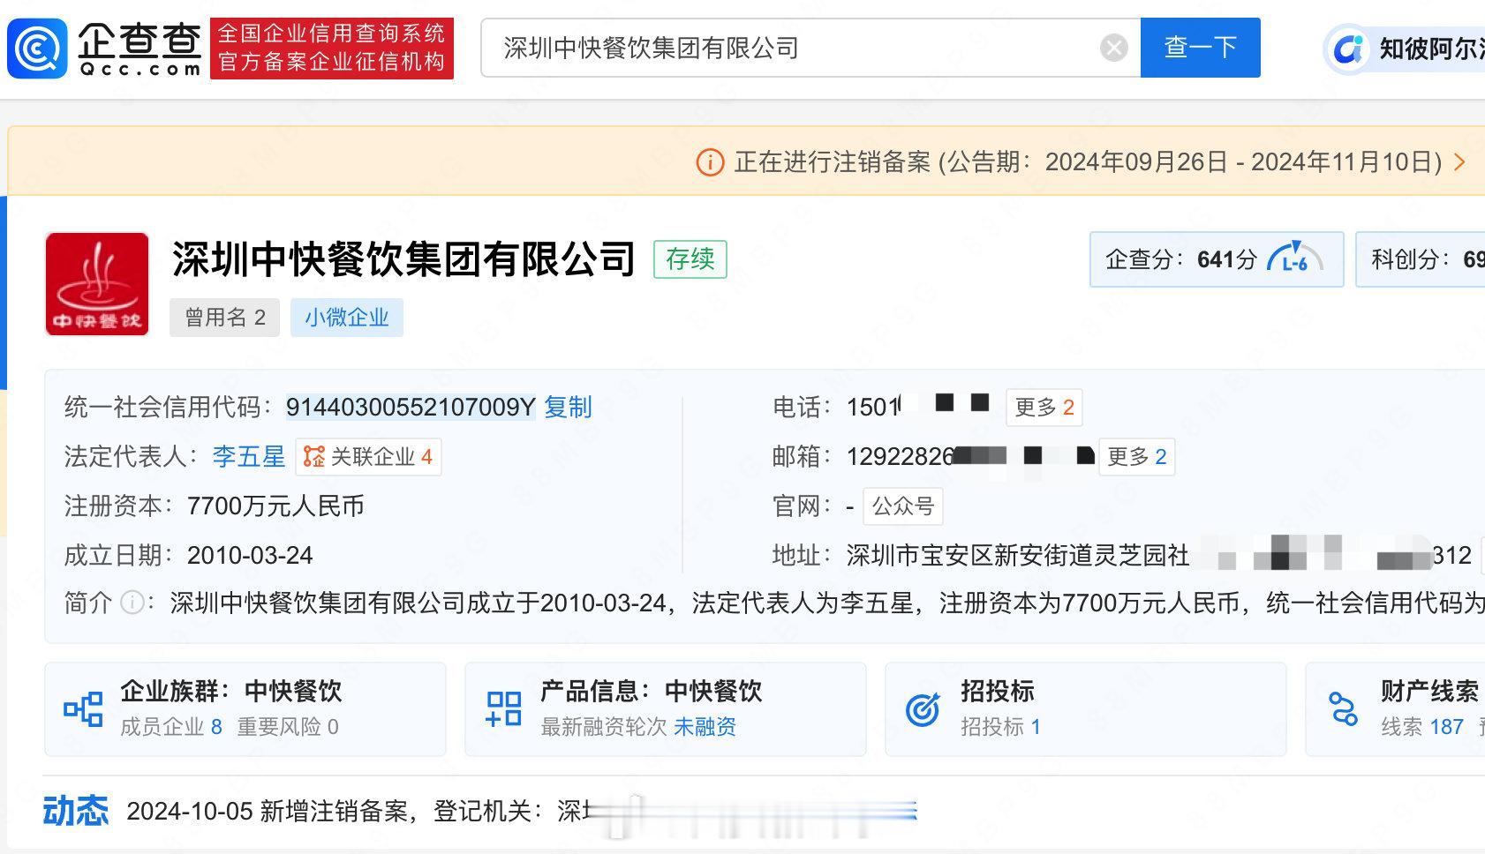Click the 全国企业信用查询系统 red banner
The height and width of the screenshot is (854, 1485).
(x=332, y=48)
